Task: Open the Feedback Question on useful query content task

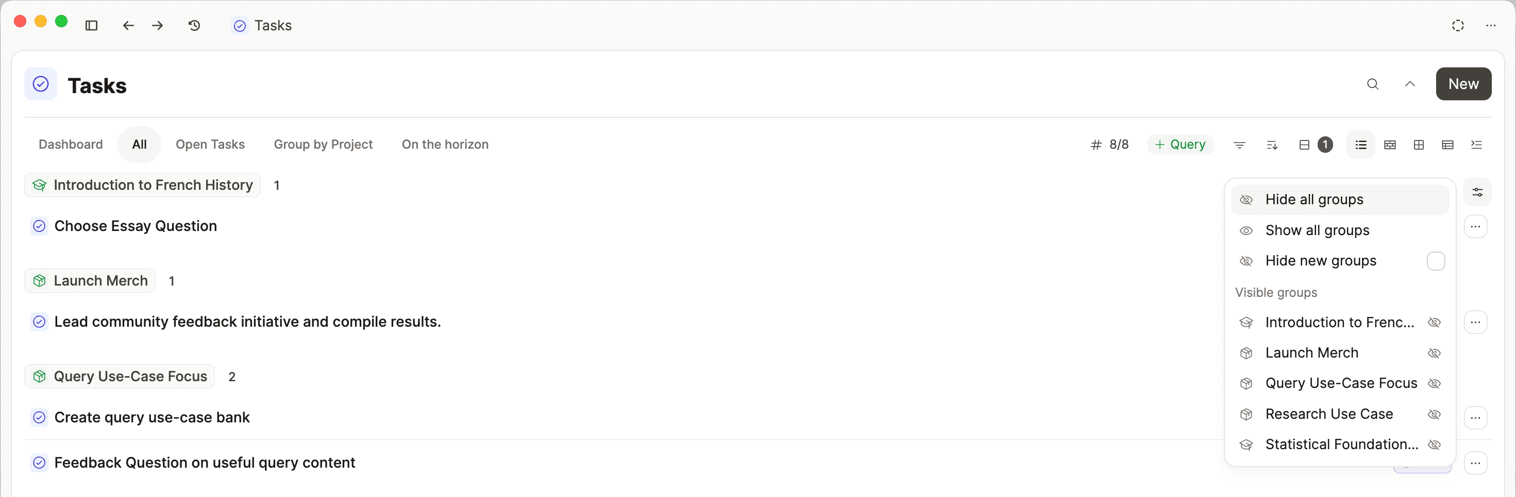Action: click(204, 463)
